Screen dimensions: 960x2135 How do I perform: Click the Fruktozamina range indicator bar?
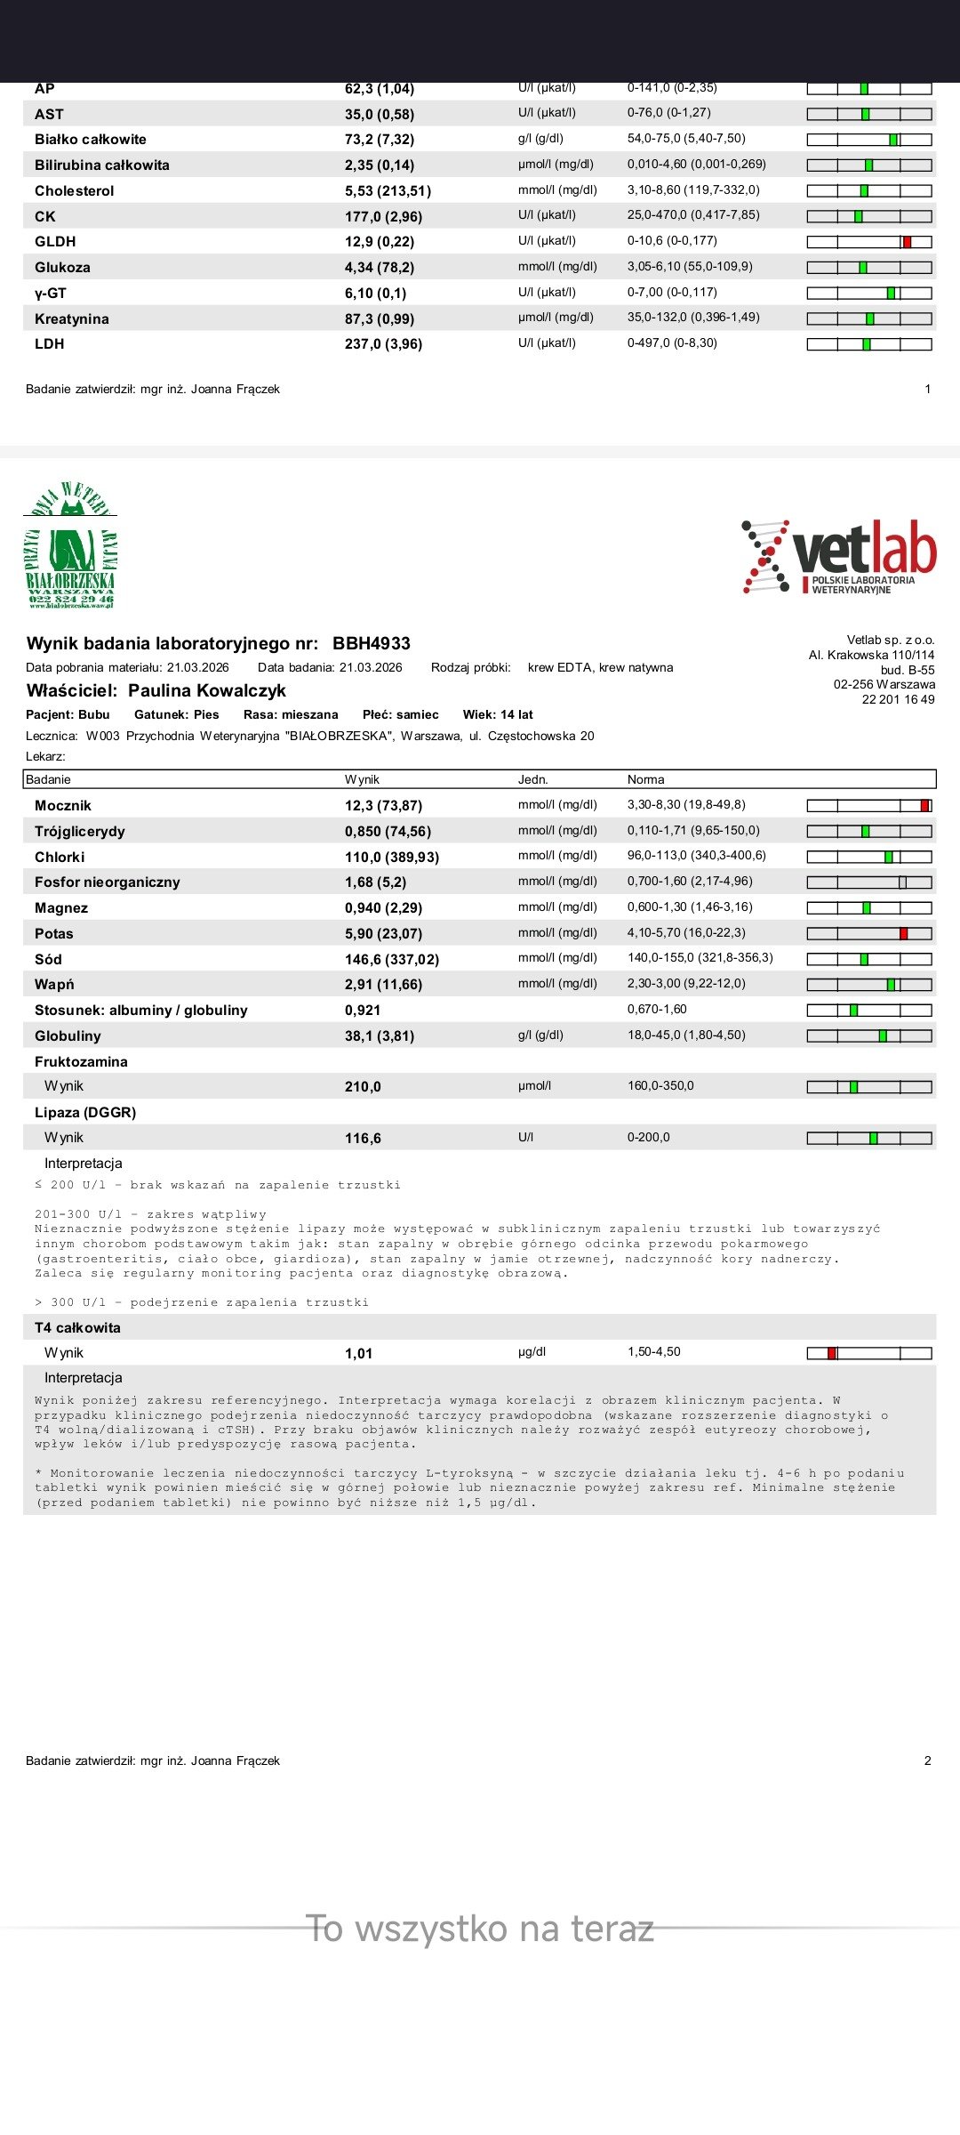coord(869,1087)
